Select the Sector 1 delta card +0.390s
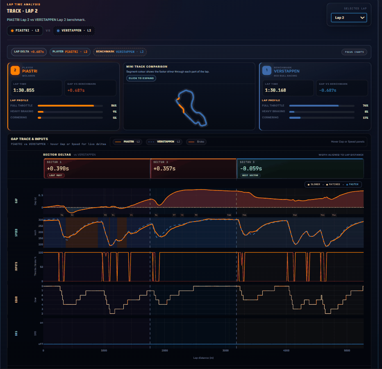Viewport: 382px width, 369px height. pos(97,168)
